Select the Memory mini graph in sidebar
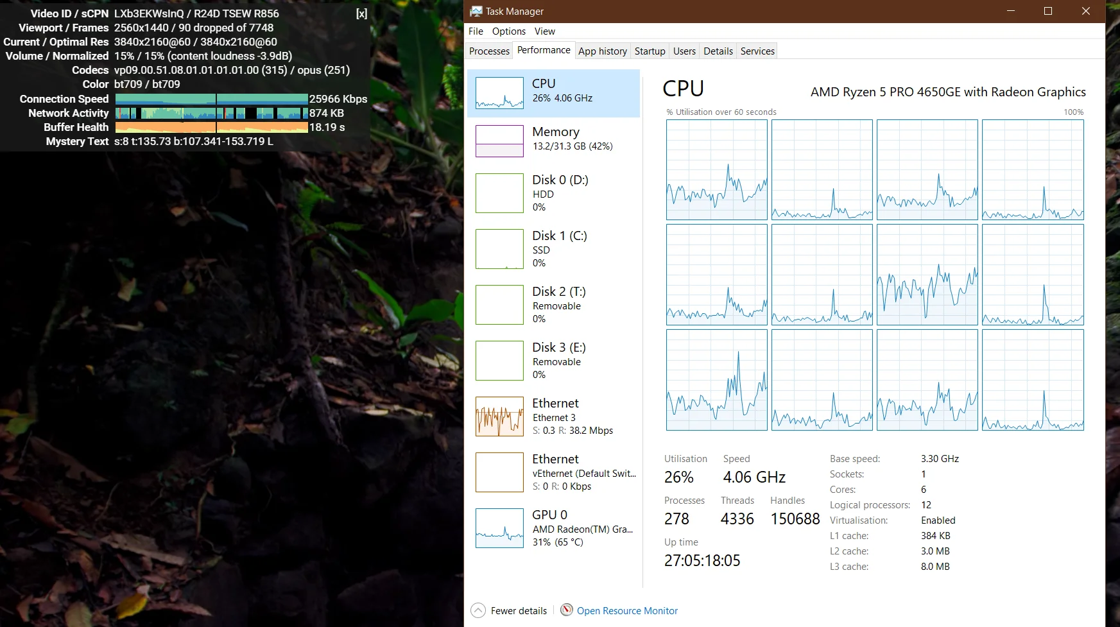 (499, 141)
